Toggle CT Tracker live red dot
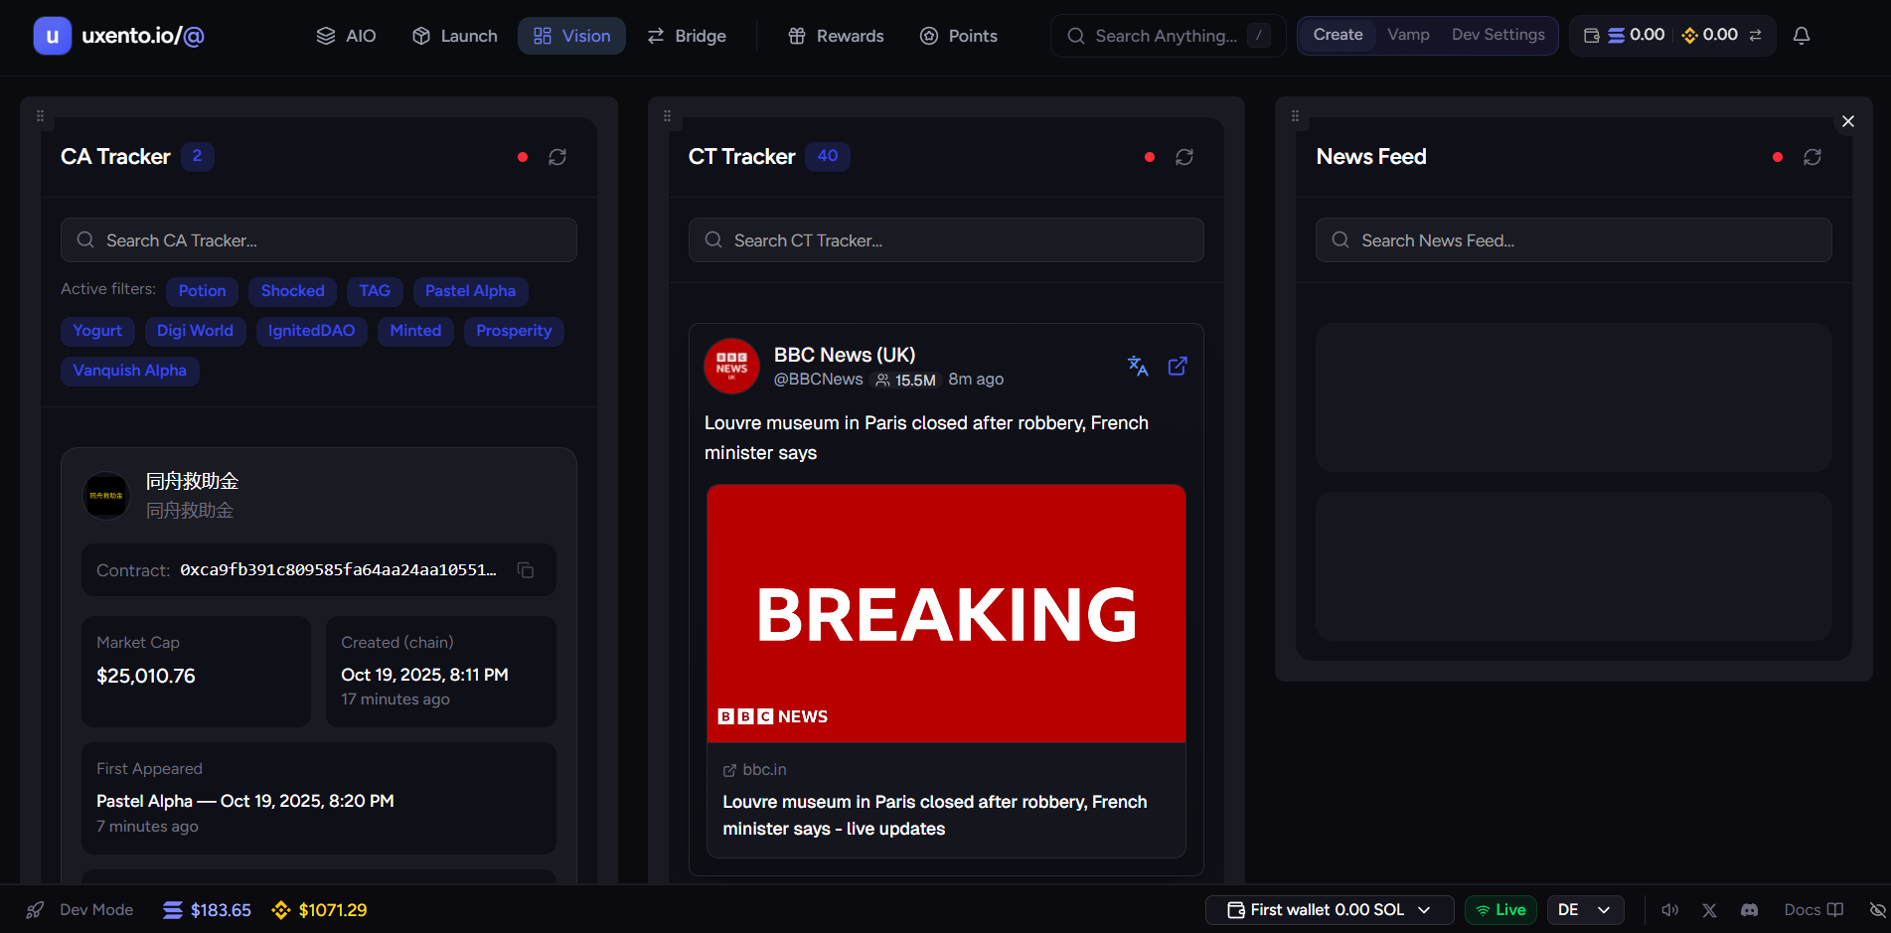The image size is (1891, 933). tap(1150, 157)
